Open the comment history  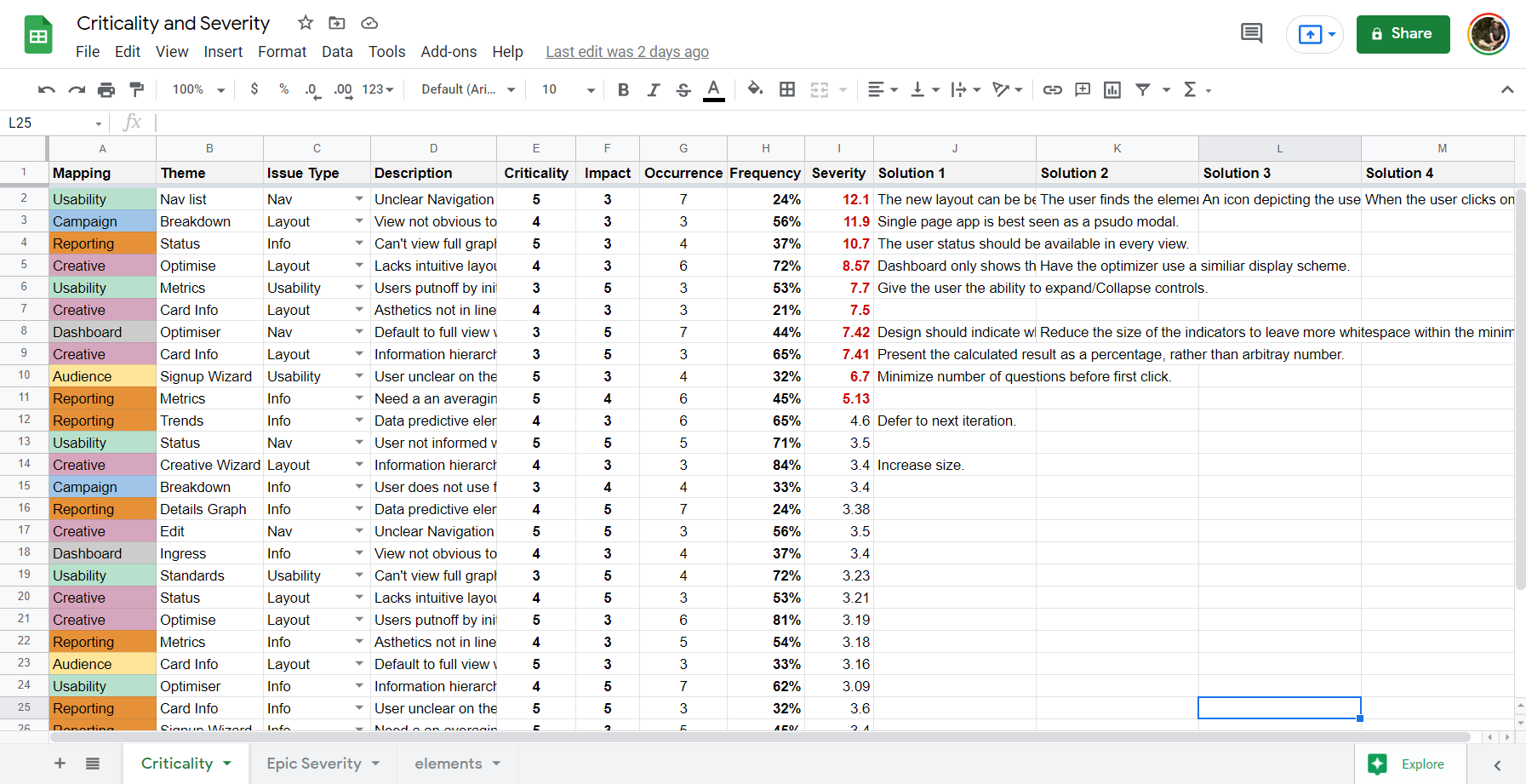tap(1251, 34)
